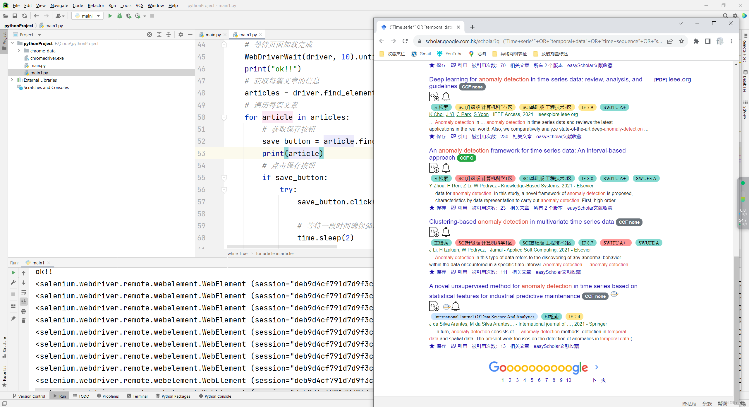Open the main1 run configuration dropdown
Image resolution: width=749 pixels, height=407 pixels.
87,16
